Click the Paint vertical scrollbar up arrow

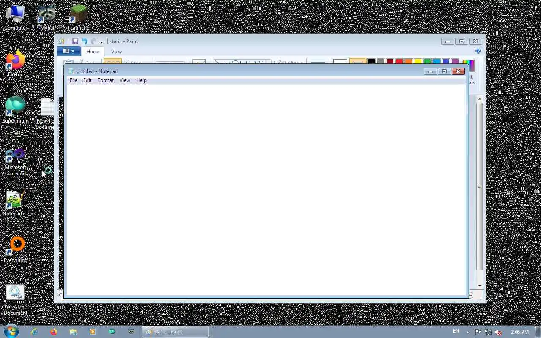pyautogui.click(x=479, y=99)
